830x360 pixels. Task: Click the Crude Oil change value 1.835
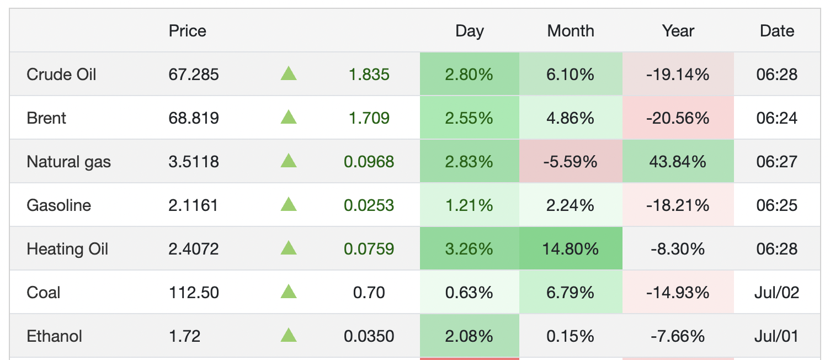coord(369,74)
